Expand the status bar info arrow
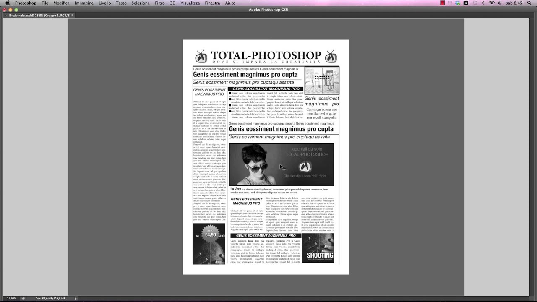The width and height of the screenshot is (537, 302). pos(76,298)
